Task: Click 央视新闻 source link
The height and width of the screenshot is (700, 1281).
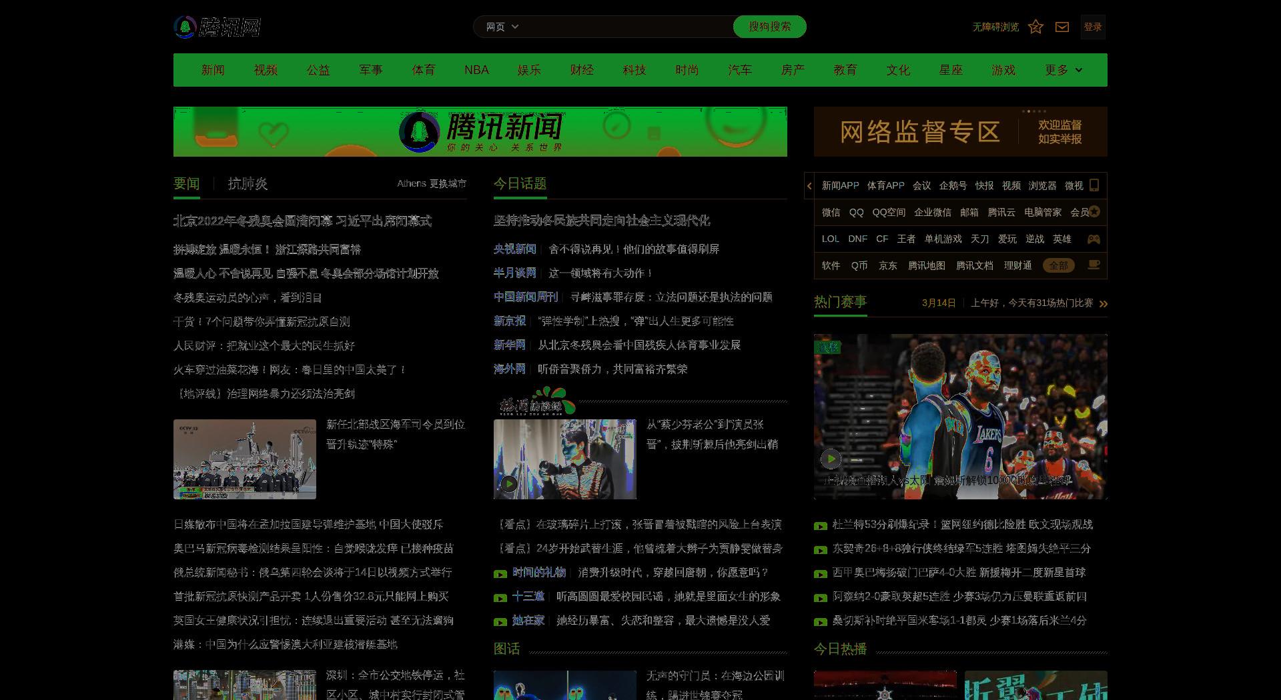Action: (515, 249)
